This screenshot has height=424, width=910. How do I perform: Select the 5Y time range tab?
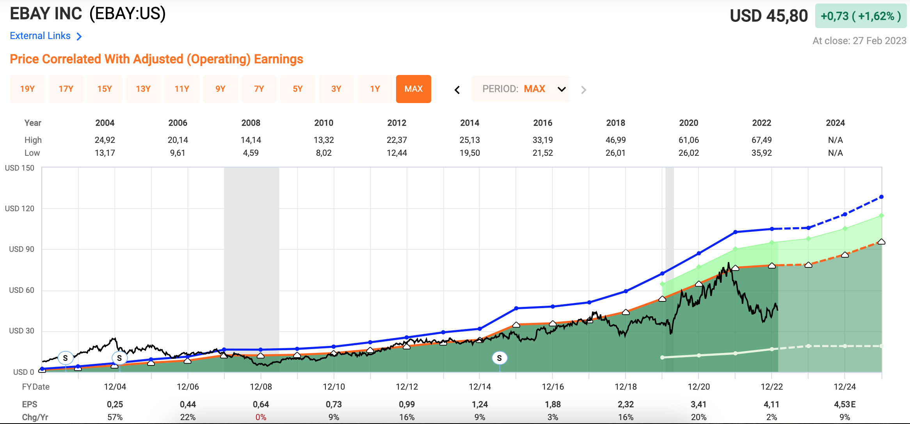pyautogui.click(x=298, y=89)
